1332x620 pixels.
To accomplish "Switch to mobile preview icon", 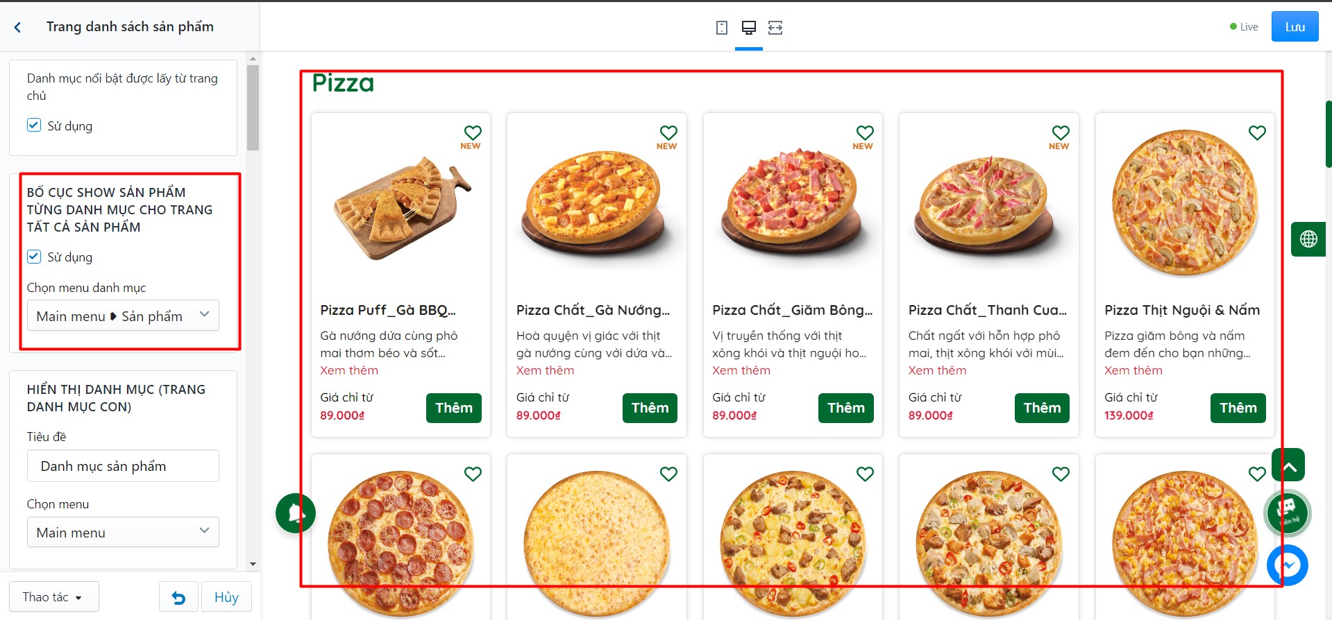I will [x=722, y=28].
